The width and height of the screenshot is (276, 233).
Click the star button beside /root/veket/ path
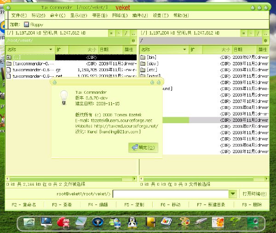click(133, 41)
